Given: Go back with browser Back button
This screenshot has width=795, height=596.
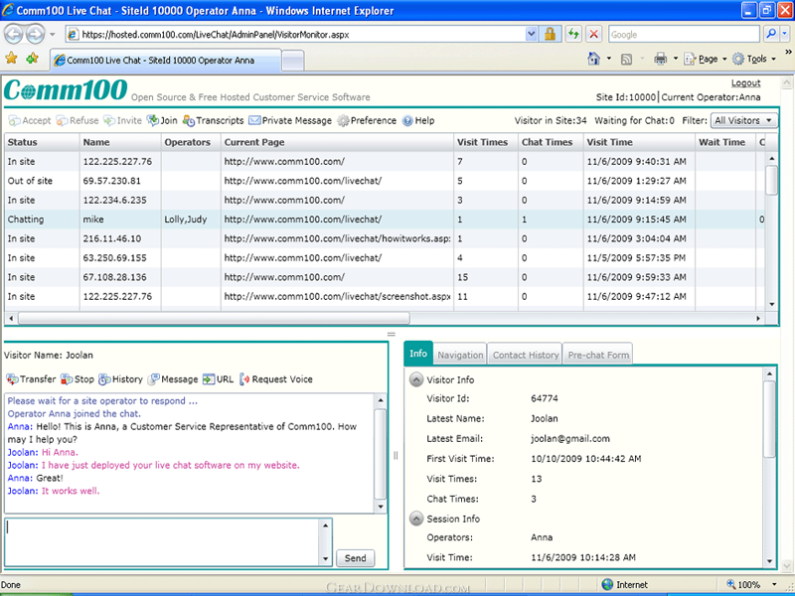Looking at the screenshot, I should click(14, 35).
